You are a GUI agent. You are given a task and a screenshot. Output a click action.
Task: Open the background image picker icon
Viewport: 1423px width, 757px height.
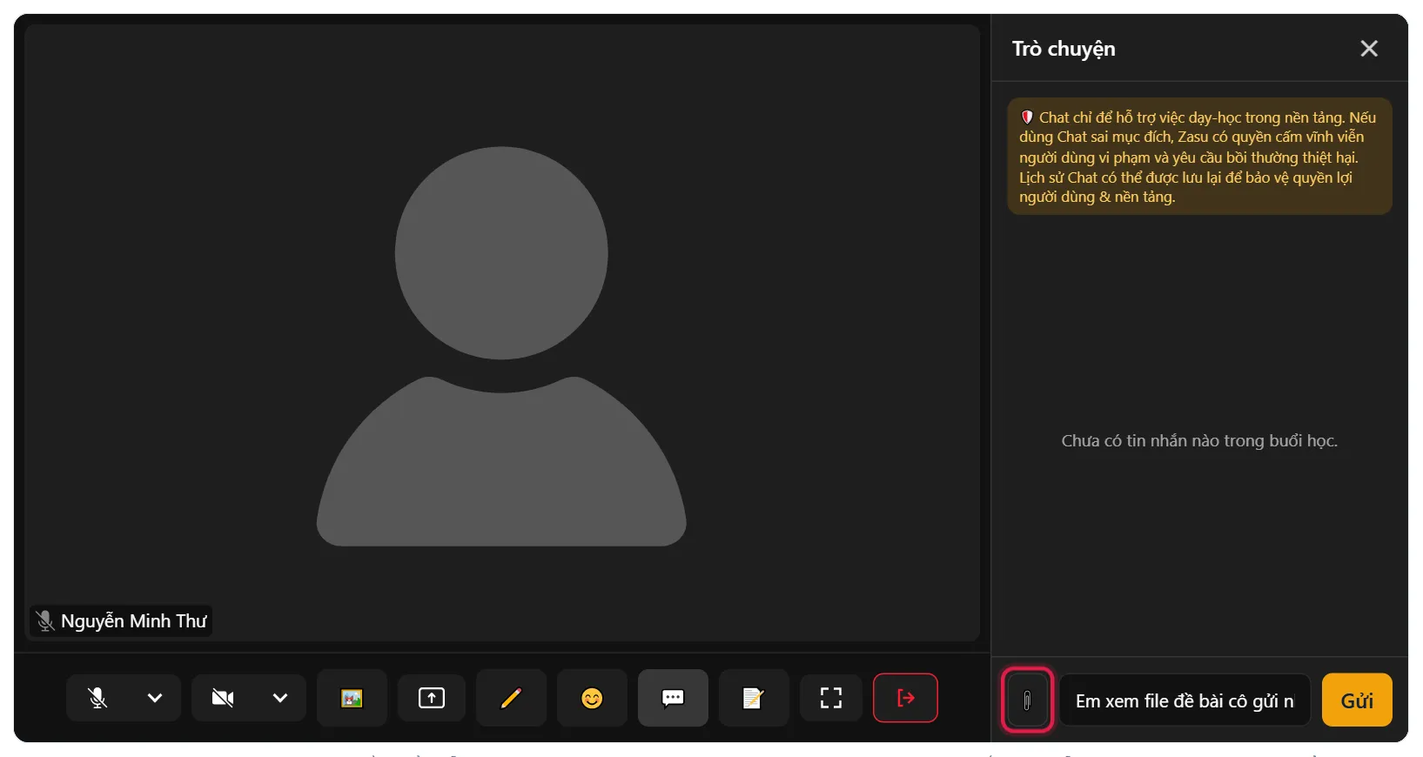(x=352, y=698)
